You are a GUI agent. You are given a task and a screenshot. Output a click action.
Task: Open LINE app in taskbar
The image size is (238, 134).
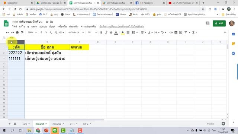click(x=55, y=130)
